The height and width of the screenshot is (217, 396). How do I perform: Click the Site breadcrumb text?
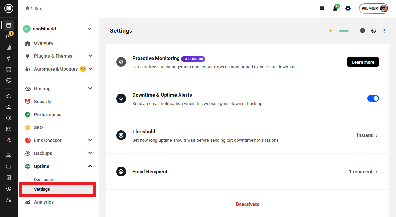[x=38, y=8]
